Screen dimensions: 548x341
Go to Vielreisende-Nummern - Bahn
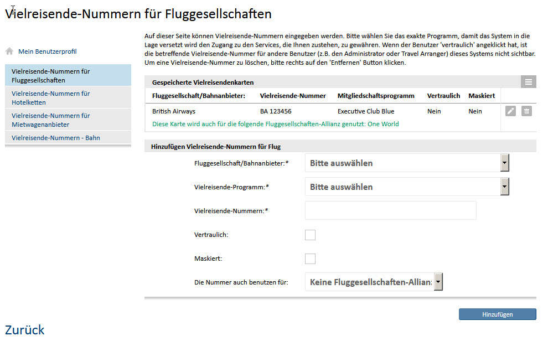pos(68,138)
